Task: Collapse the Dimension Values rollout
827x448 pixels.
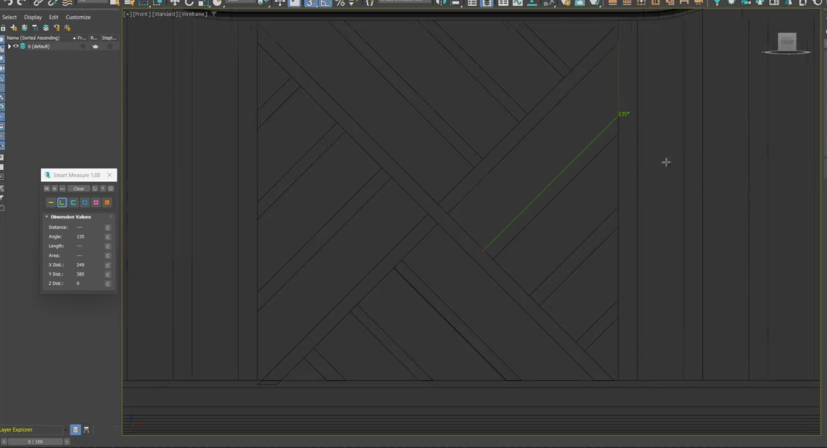Action: [46, 217]
